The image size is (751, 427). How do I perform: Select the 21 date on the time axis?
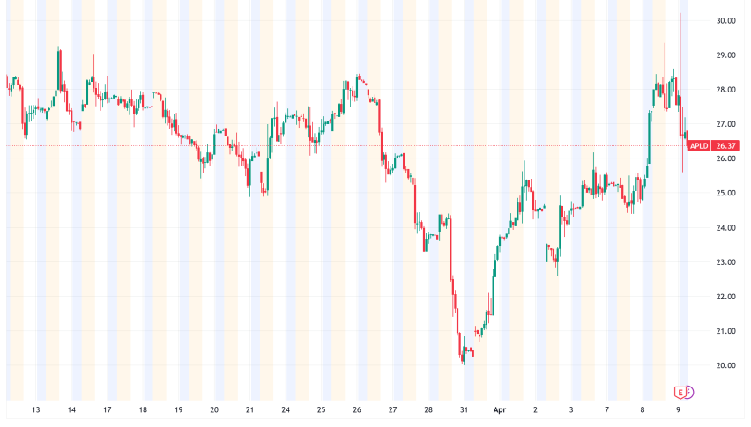pos(250,410)
